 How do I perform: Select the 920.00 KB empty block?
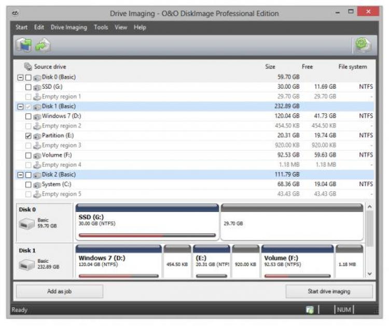click(246, 261)
